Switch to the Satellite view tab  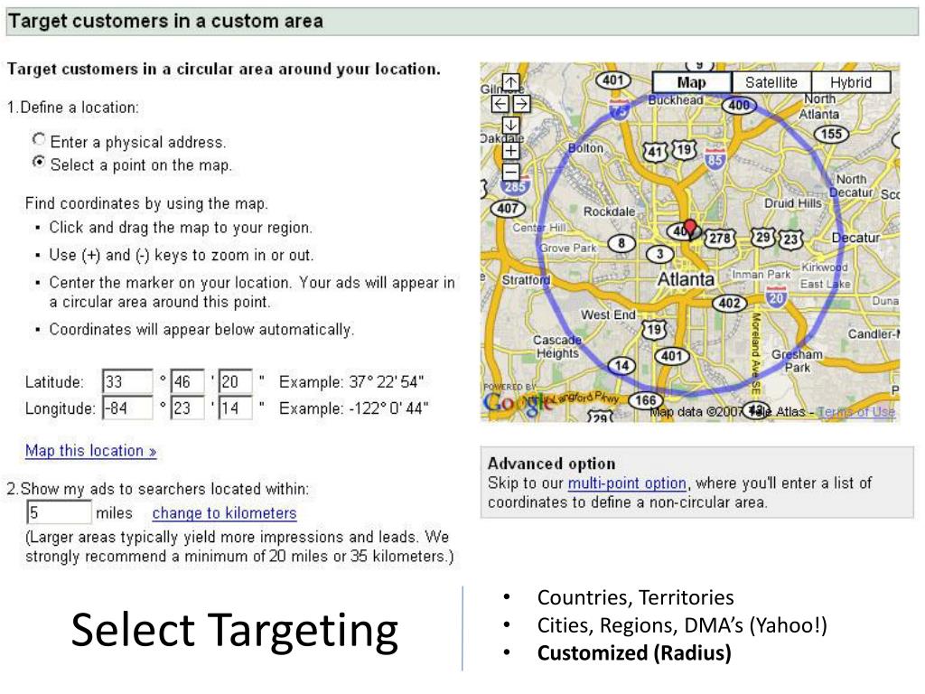pos(771,82)
